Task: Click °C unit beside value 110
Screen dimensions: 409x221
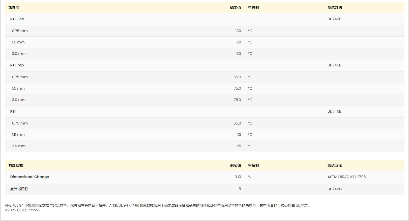Action: pyautogui.click(x=250, y=135)
